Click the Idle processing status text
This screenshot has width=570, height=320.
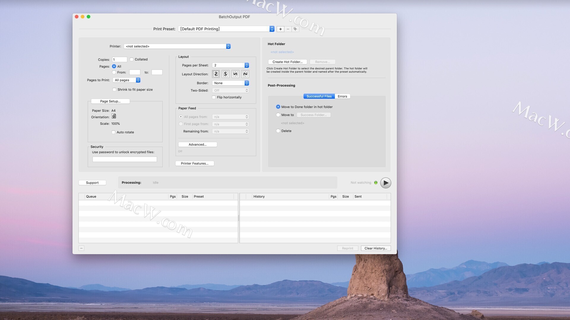coord(156,183)
